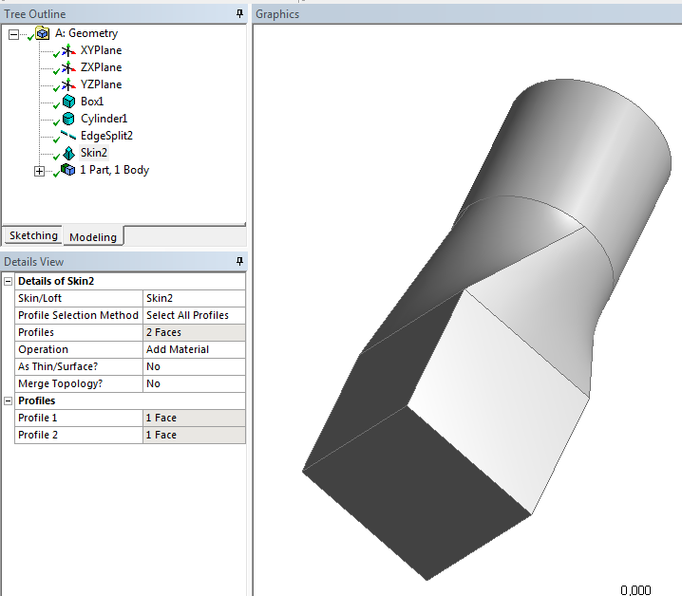
Task: Click the A: Geometry folder icon
Action: coord(42,33)
